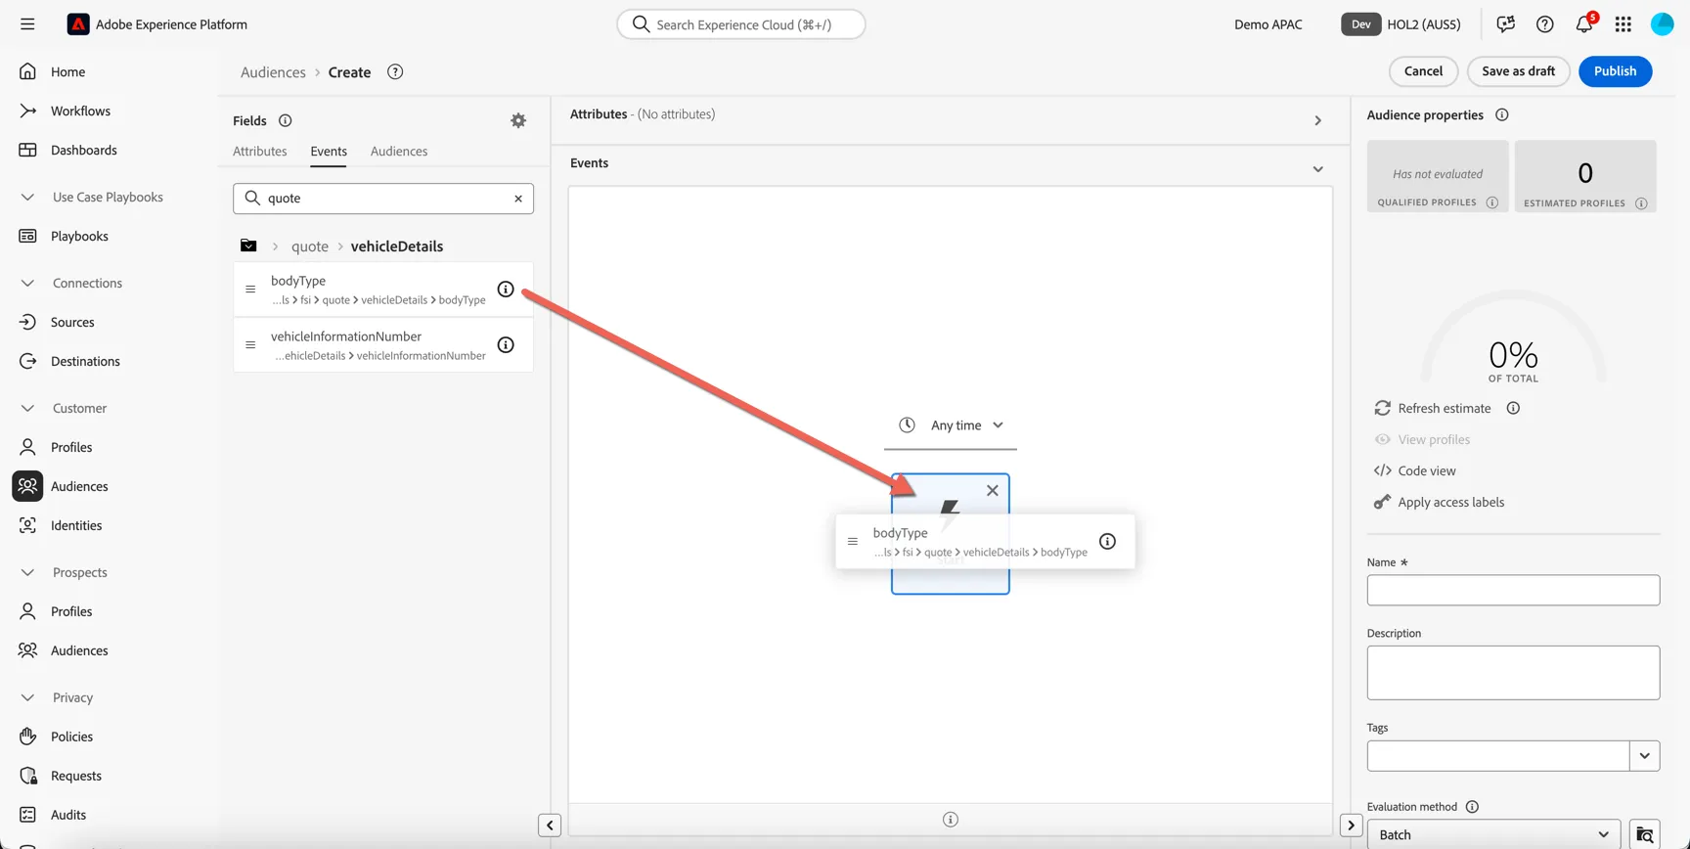1690x849 pixels.
Task: Collapse the Customer nav group
Action: (x=27, y=409)
